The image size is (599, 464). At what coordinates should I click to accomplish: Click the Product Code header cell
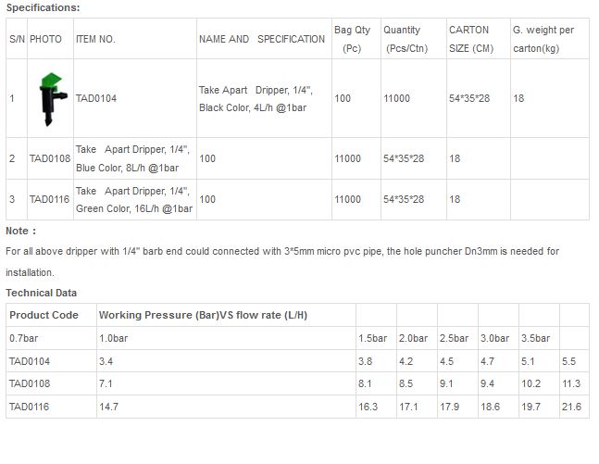tap(44, 315)
